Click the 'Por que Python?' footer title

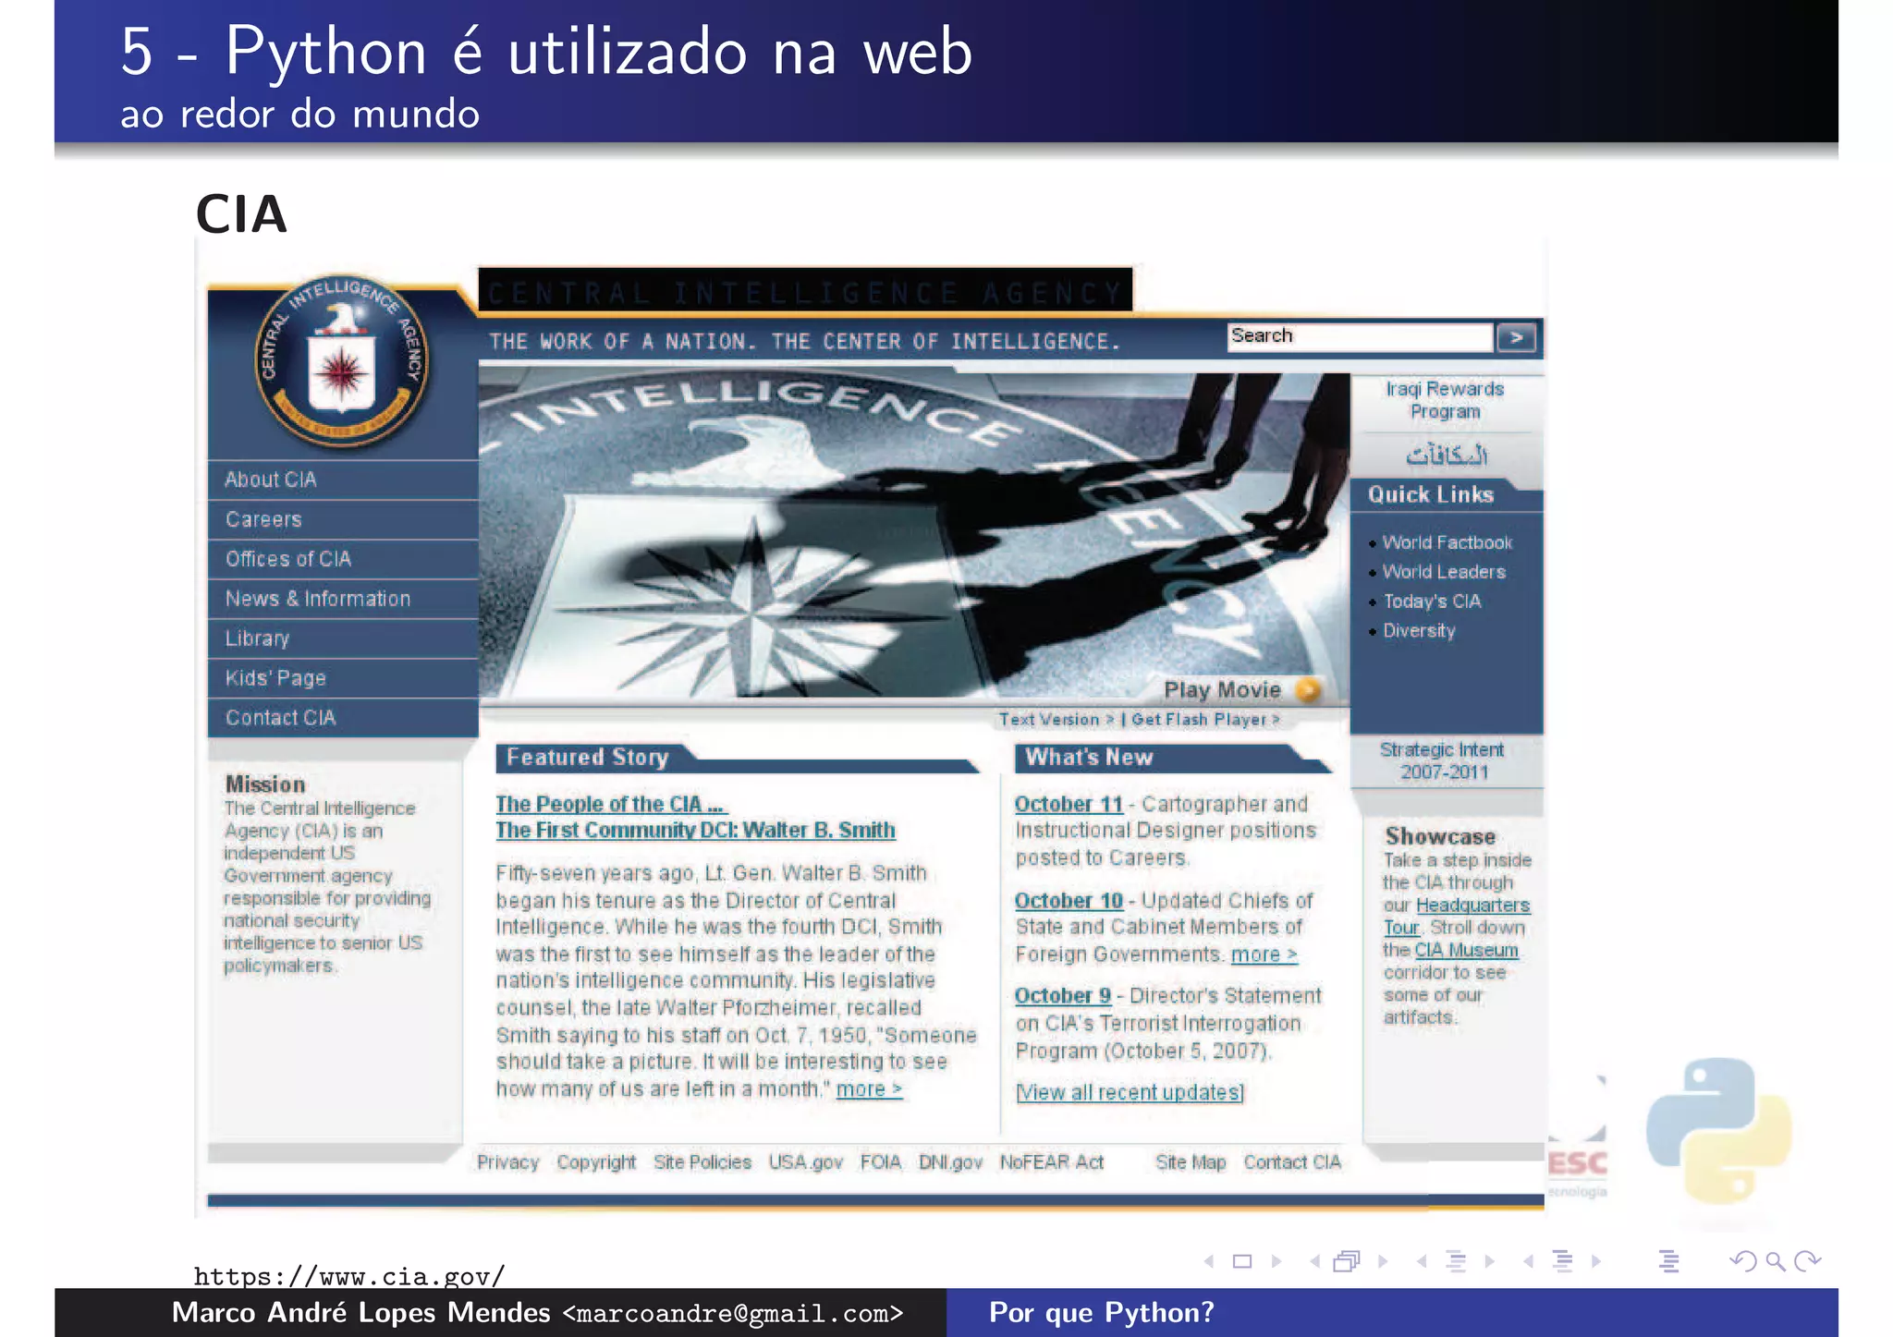pos(1102,1313)
